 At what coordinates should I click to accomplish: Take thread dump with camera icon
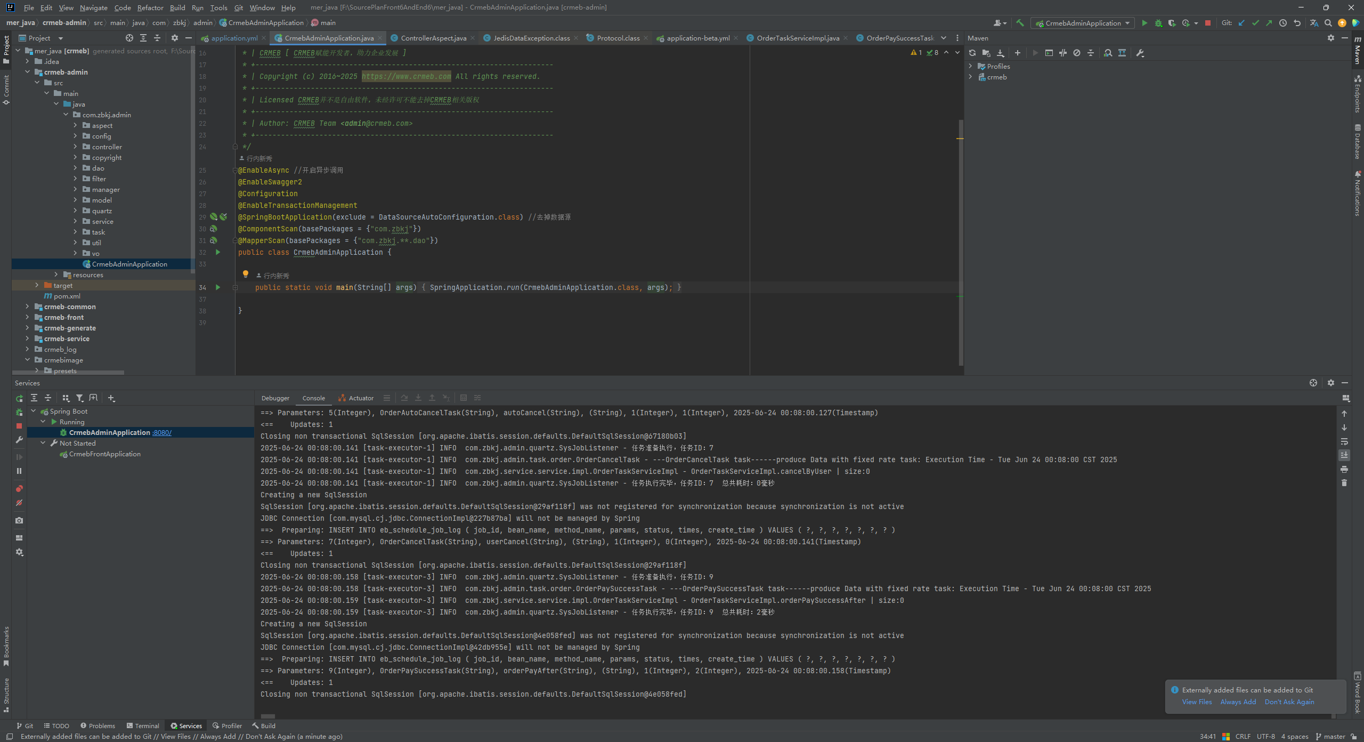19,520
